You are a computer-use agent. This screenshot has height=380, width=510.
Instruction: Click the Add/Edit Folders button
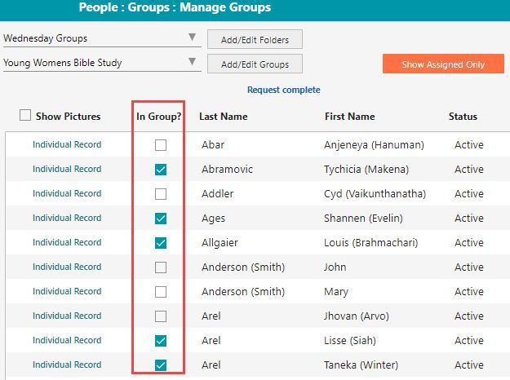(255, 40)
